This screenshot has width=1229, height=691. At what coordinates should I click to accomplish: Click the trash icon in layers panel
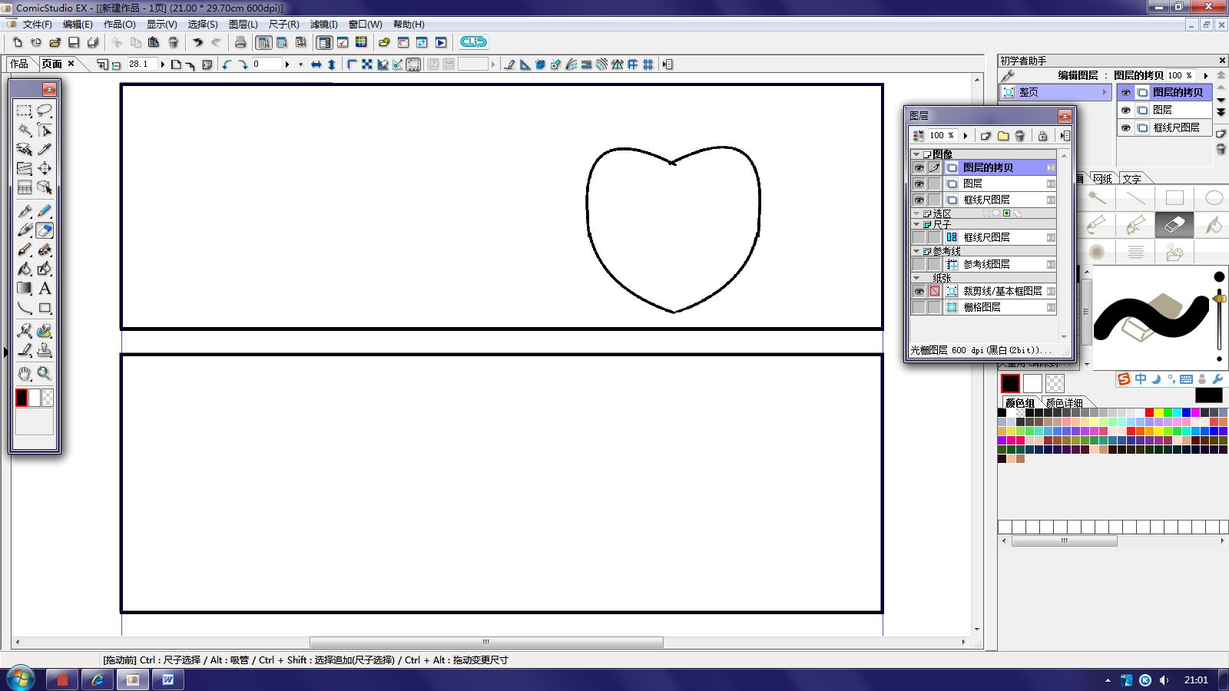coord(1020,136)
